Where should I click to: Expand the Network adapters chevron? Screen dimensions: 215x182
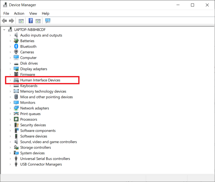(10, 108)
